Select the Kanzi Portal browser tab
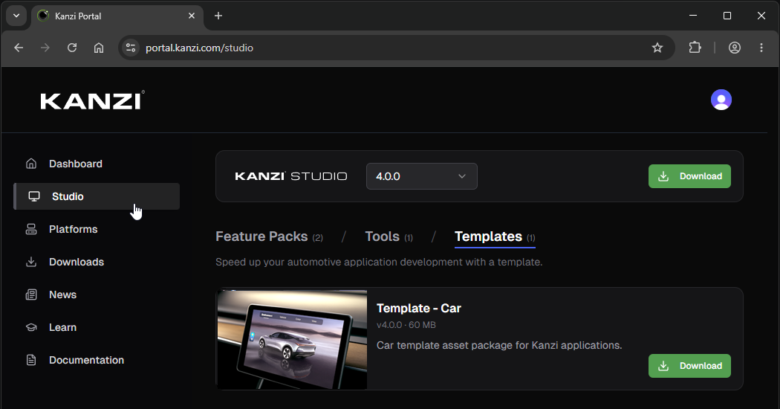 (117, 16)
